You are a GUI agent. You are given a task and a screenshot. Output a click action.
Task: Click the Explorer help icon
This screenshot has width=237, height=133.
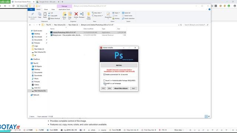click(x=210, y=9)
